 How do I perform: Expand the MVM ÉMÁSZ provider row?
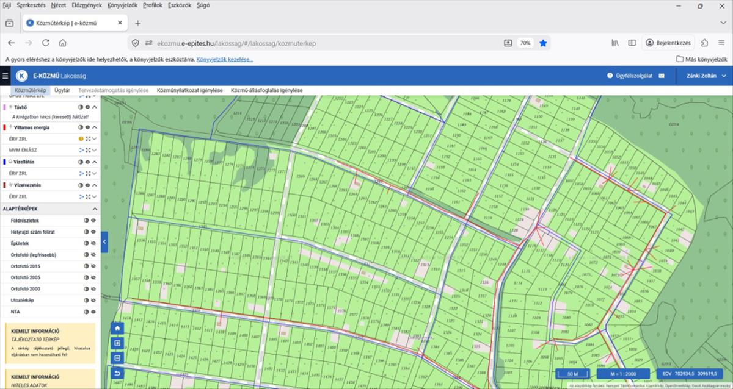point(95,150)
